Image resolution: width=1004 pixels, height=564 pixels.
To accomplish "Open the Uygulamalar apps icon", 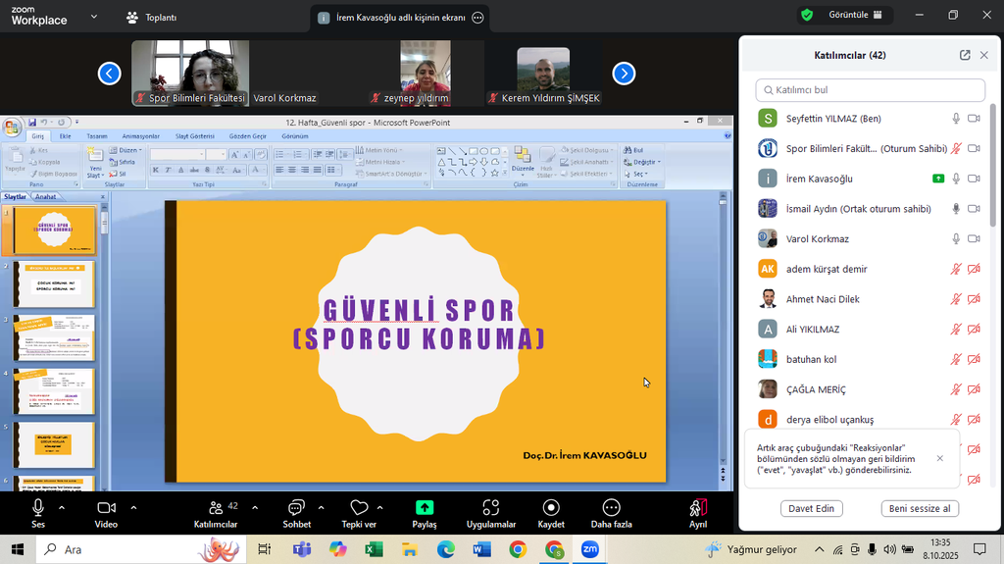I will (x=490, y=507).
